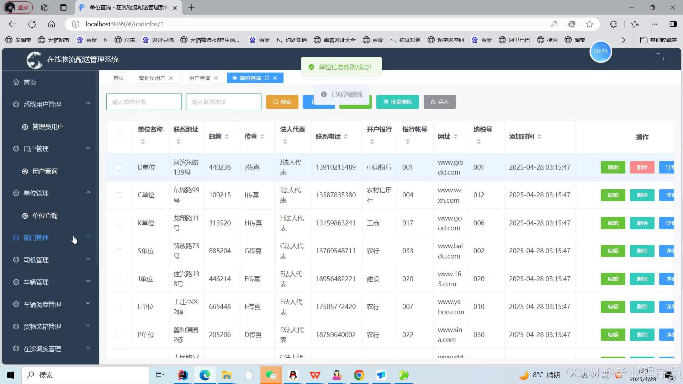Select the K单位 row checkbox
Viewport: 683px width, 384px height.
click(119, 223)
